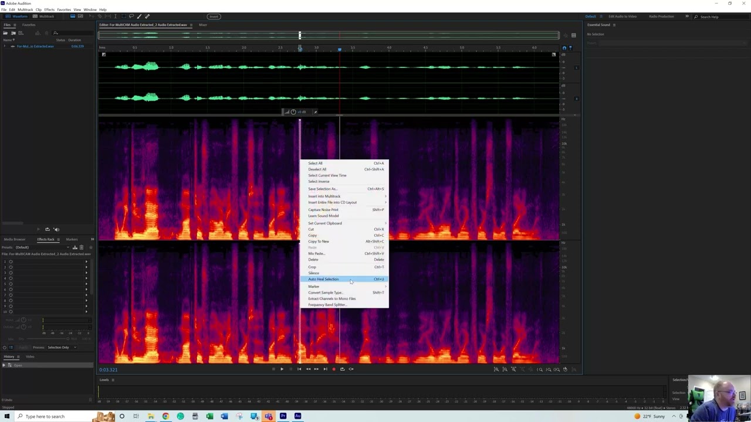Screen dimensions: 751x422
Task: Toggle power for effect slot 5
Action: [10, 284]
